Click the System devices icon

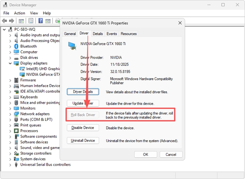16,159
